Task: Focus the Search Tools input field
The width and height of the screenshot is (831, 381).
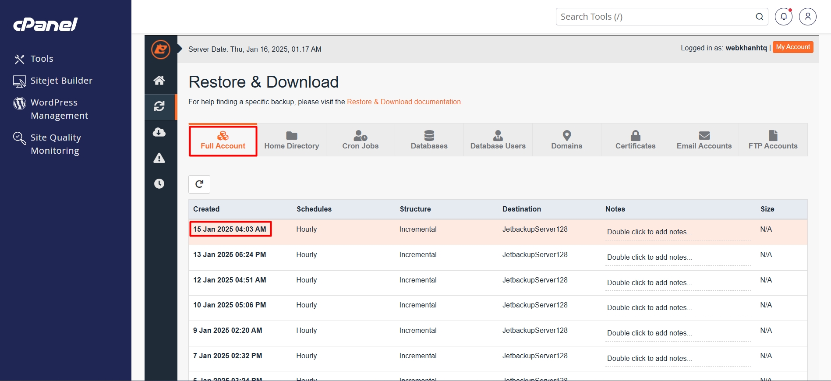Action: 655,17
